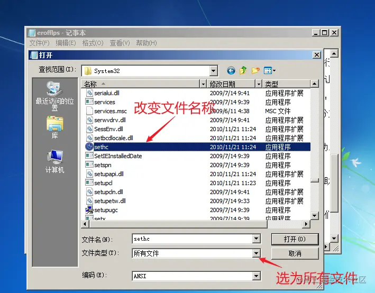Select the services.msc file name
Viewport: 375px width, 293px height.
[111, 111]
